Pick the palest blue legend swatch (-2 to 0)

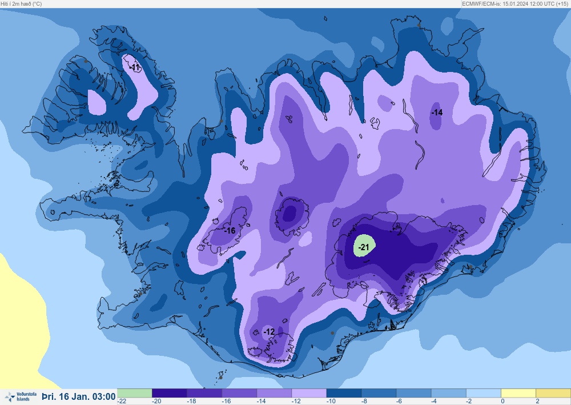click(484, 393)
